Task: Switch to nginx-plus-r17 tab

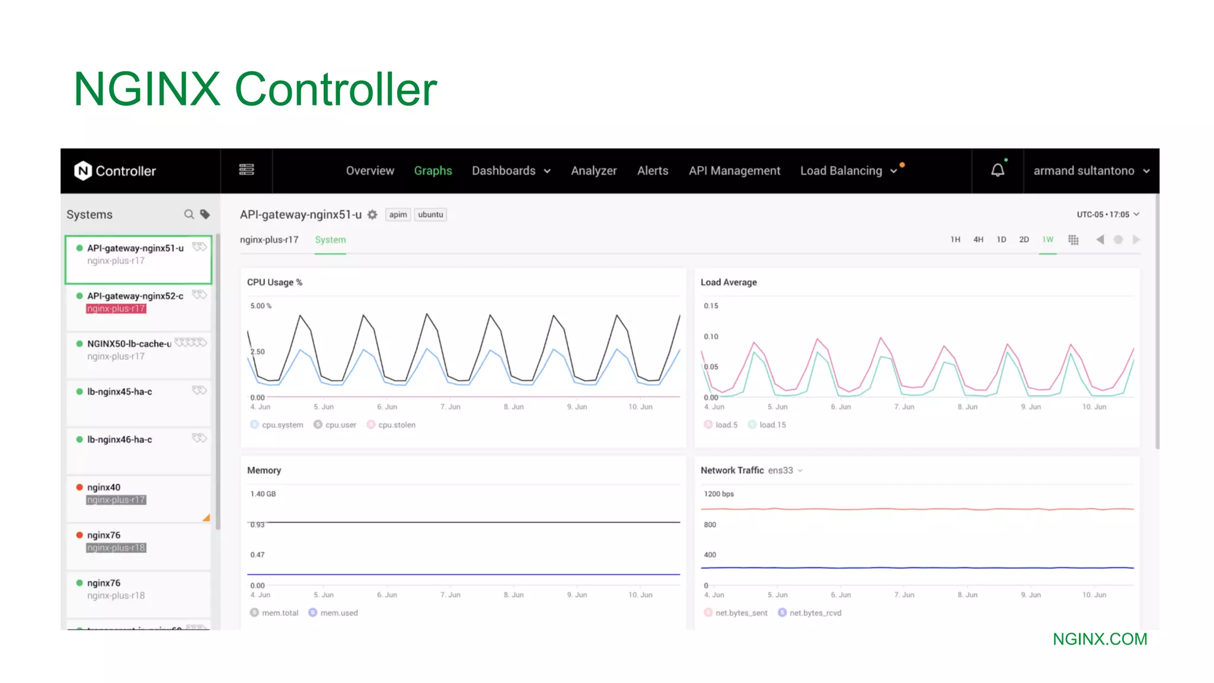Action: pos(269,240)
